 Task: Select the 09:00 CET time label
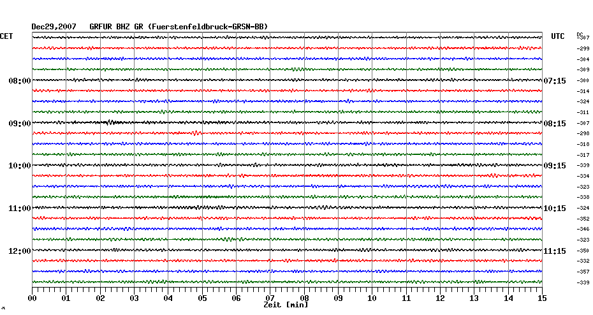coord(20,124)
